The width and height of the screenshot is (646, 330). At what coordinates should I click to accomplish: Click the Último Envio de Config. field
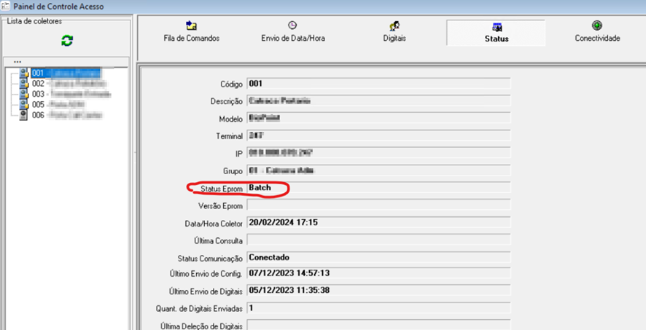pos(378,274)
